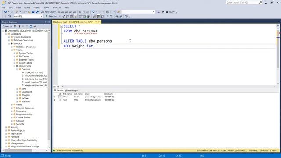This screenshot has height=158, width=281.
Task: Switch to the Messages tab
Action: (72, 91)
